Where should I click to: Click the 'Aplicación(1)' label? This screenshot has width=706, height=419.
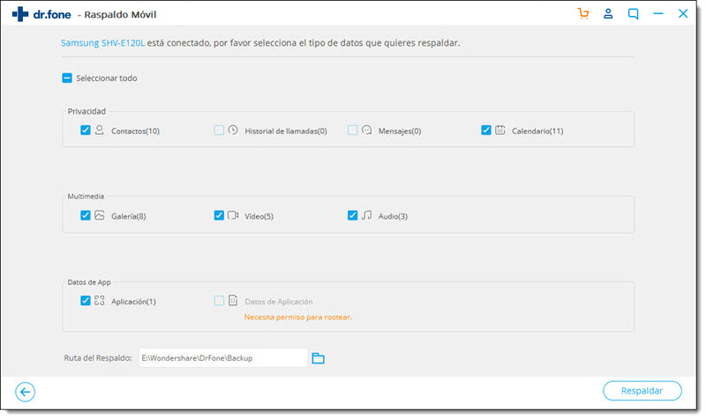(134, 302)
